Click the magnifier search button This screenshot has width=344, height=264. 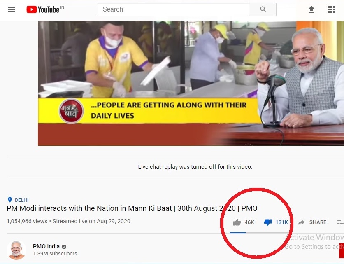click(263, 9)
